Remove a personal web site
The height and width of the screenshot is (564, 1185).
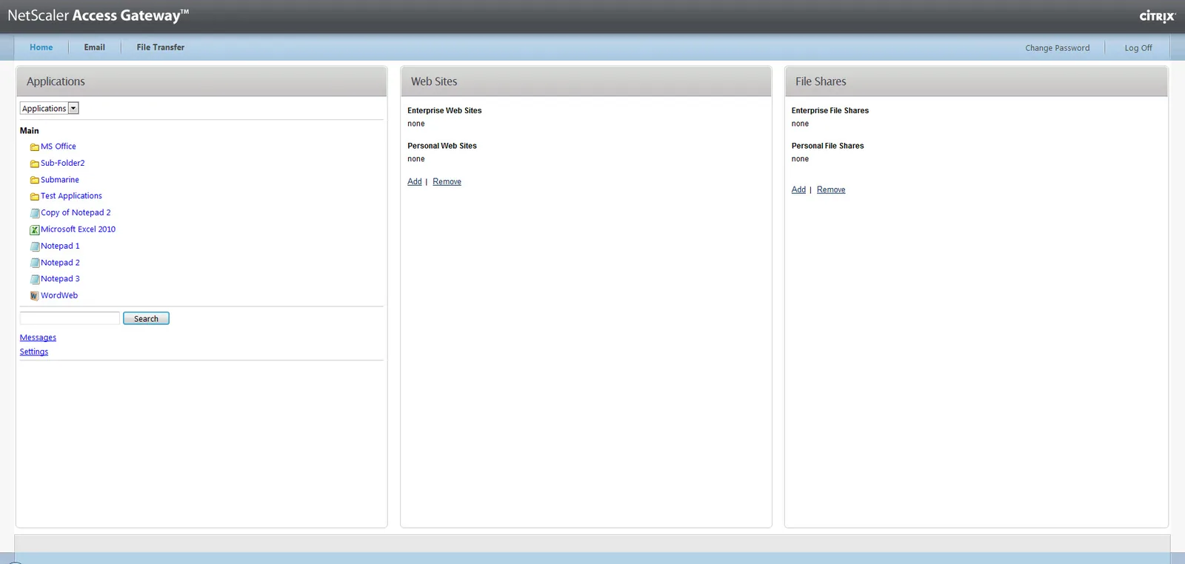coord(447,181)
